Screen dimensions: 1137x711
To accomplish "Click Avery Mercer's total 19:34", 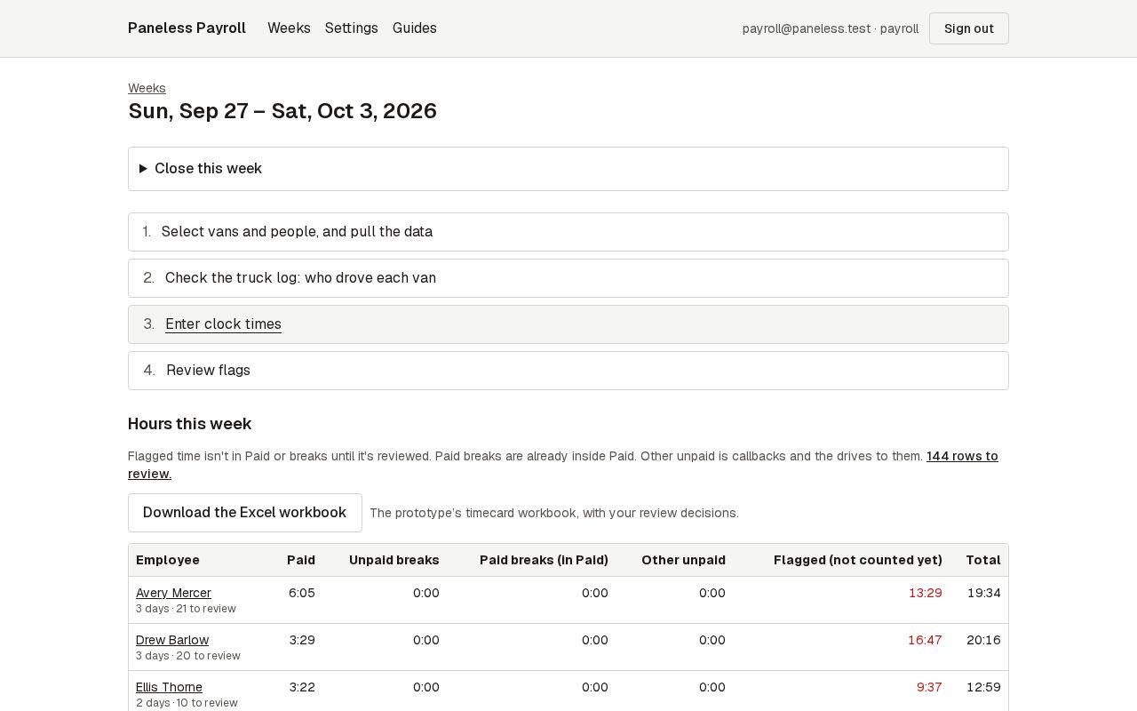I will (984, 593).
